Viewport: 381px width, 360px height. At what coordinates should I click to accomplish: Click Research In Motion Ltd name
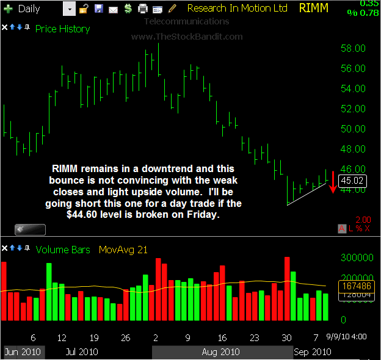(237, 9)
